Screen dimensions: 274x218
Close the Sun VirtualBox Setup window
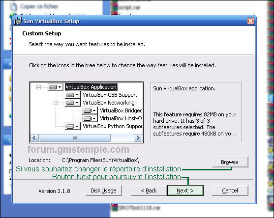250,21
